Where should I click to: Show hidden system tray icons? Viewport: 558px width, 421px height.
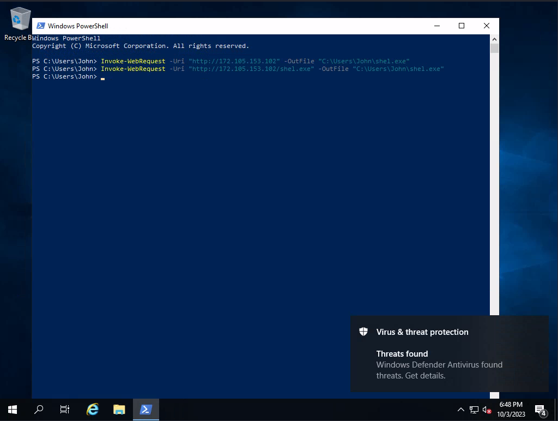(461, 410)
